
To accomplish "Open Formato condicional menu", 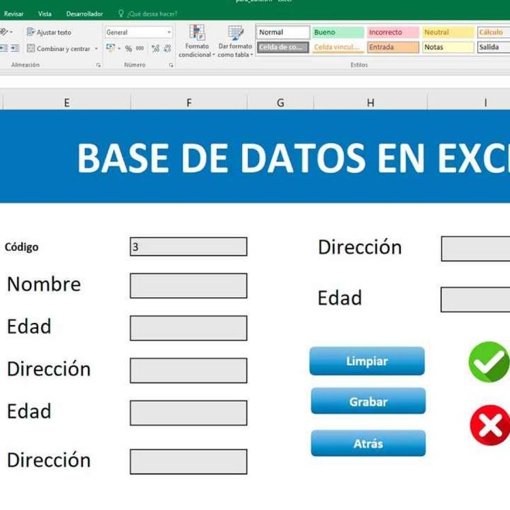I will (197, 41).
